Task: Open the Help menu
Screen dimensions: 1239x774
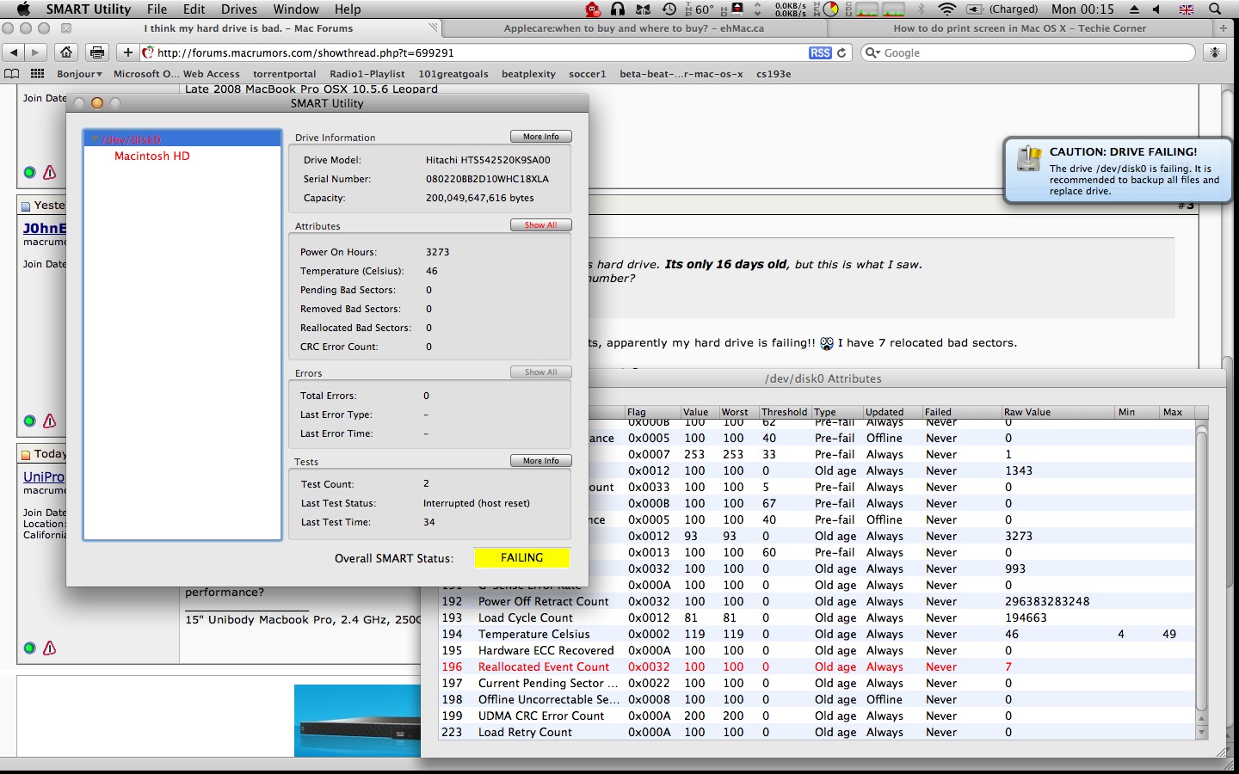Action: point(348,9)
